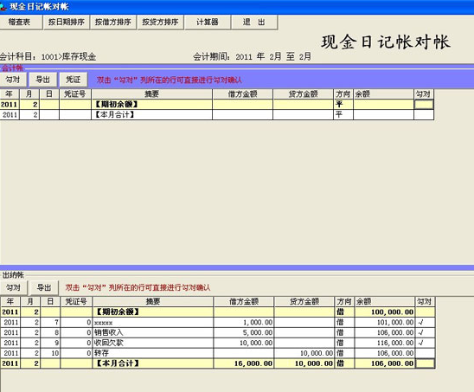Click 导出 button in 会计帐 section
The image size is (474, 392).
click(x=43, y=80)
